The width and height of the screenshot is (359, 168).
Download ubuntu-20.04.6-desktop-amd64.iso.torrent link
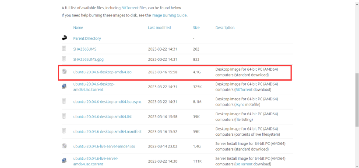click(94, 87)
